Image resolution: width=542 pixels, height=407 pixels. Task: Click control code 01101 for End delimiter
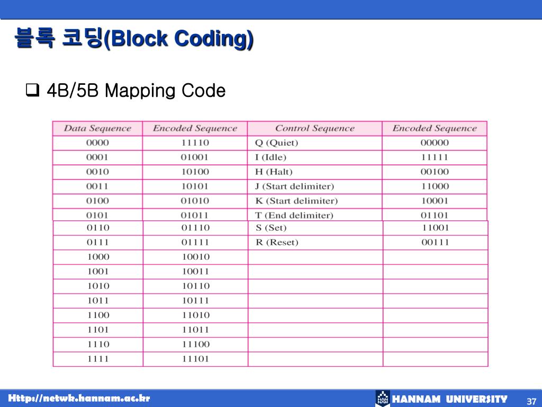coord(435,215)
